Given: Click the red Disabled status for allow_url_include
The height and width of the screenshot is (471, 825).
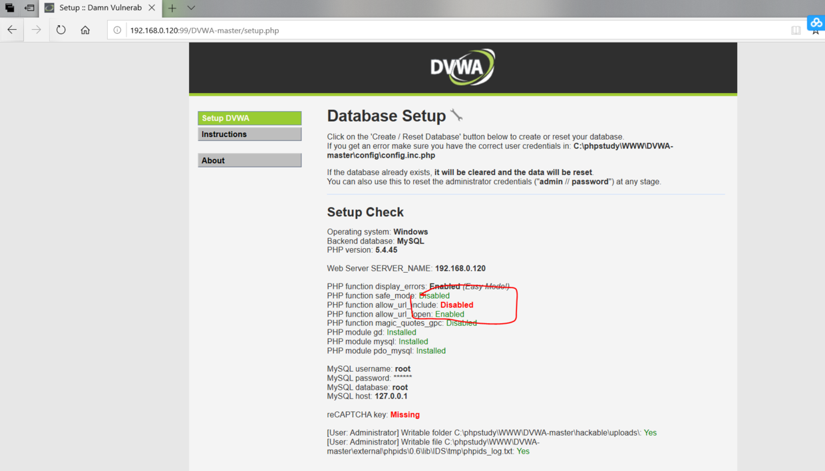Looking at the screenshot, I should tap(457, 305).
